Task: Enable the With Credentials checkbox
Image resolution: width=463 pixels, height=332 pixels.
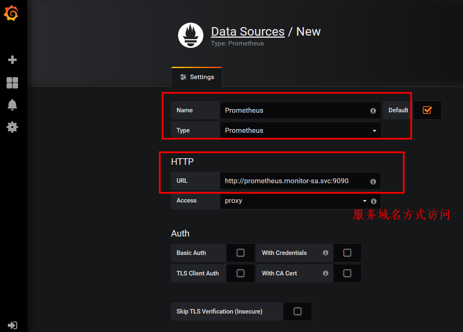Action: point(347,253)
